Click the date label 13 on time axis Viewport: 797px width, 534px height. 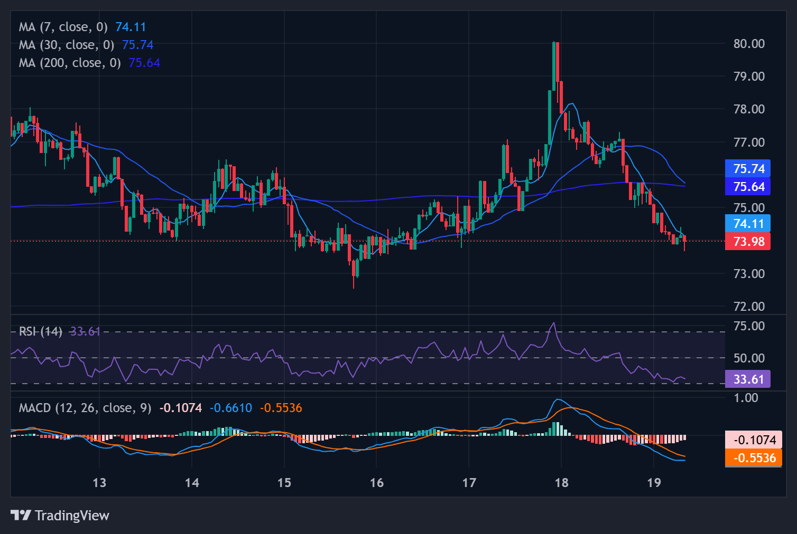coord(99,483)
